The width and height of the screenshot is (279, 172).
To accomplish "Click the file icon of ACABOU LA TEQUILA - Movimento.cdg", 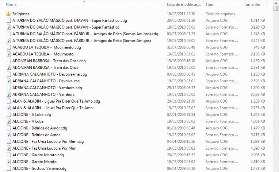I will click(x=8, y=47).
